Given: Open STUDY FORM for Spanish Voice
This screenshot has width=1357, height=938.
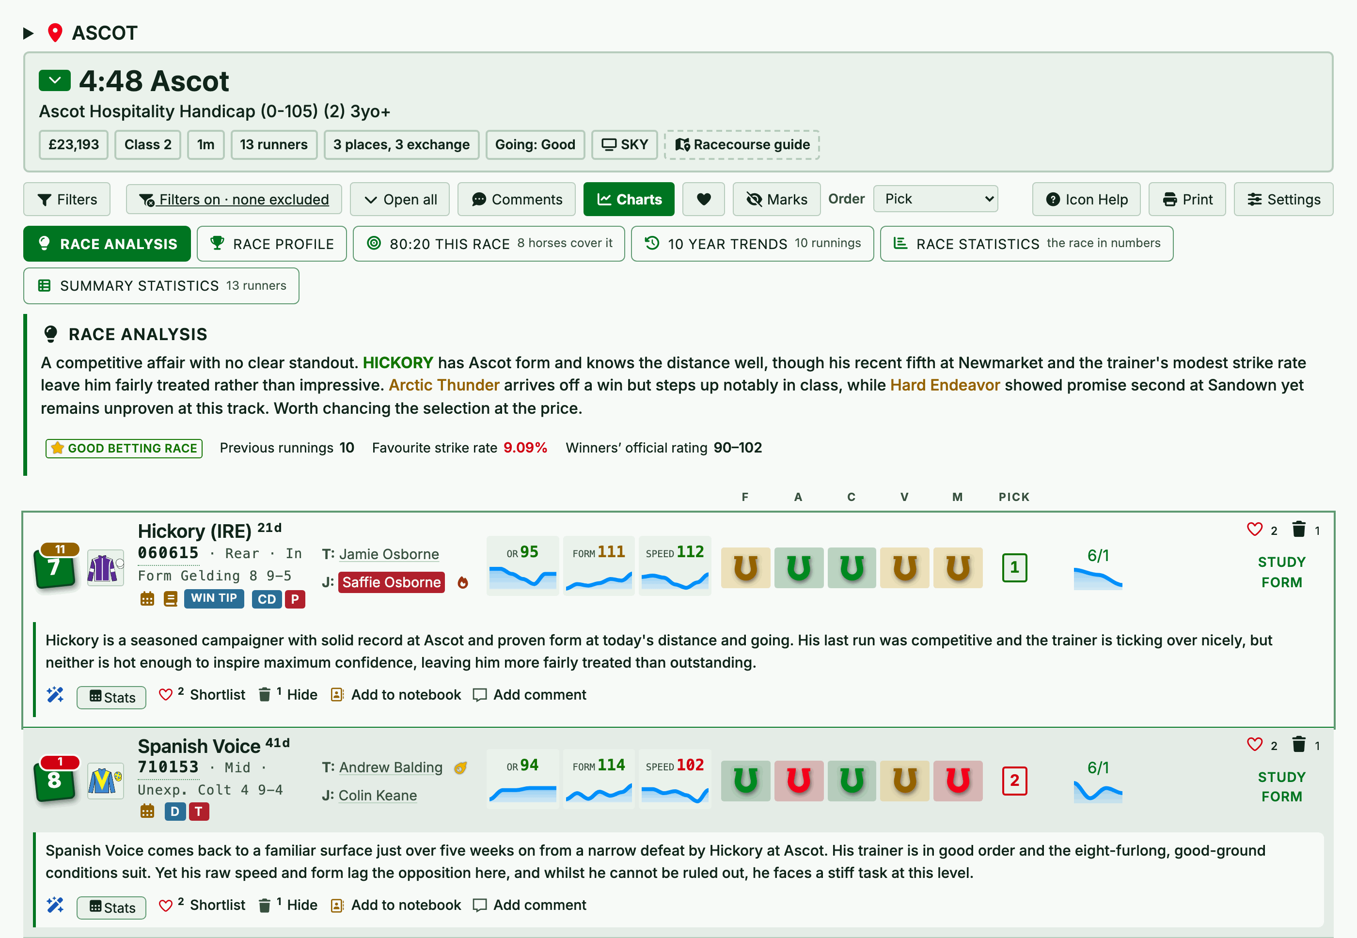Looking at the screenshot, I should coord(1282,786).
